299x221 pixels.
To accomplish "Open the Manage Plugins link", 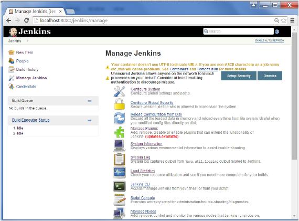I will pos(144,128).
